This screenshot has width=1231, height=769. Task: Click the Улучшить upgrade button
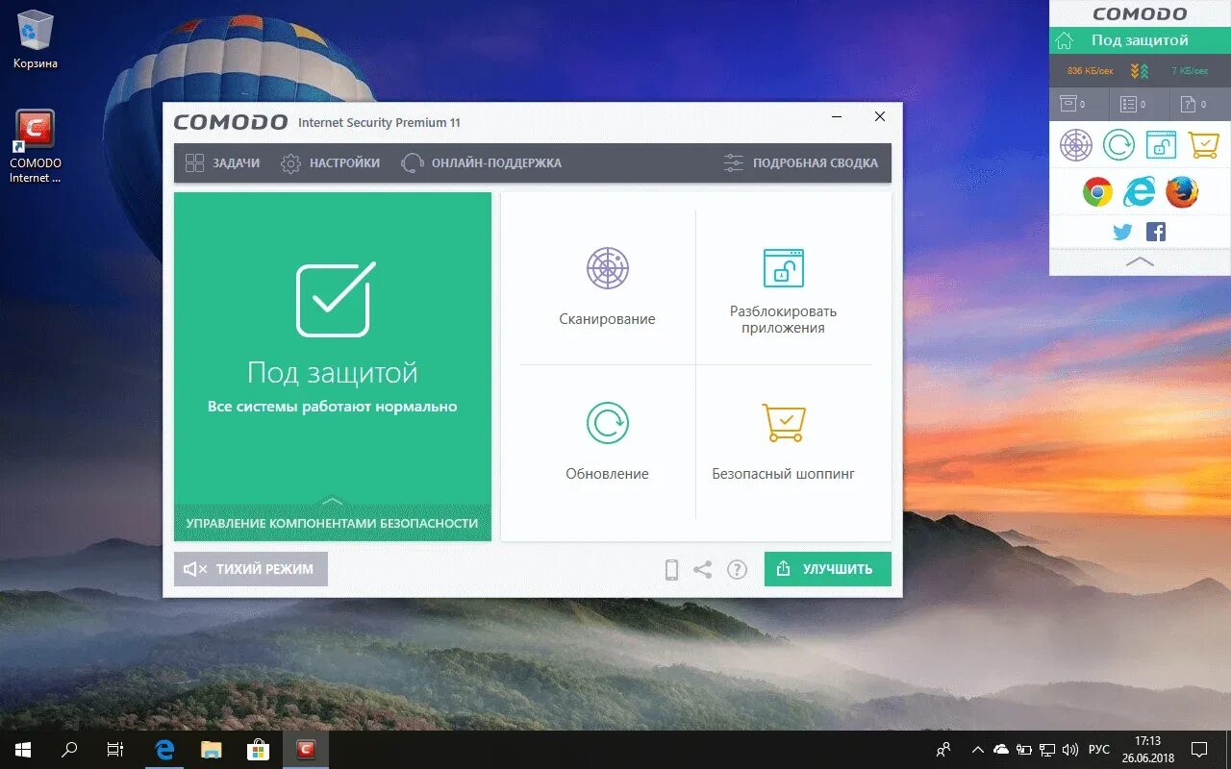point(828,569)
